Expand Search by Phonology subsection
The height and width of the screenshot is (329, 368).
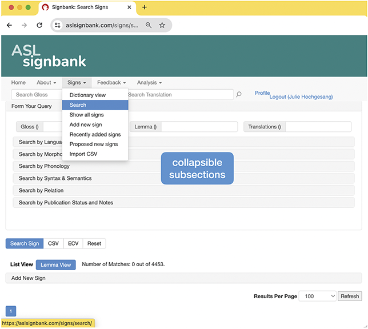tap(183, 166)
